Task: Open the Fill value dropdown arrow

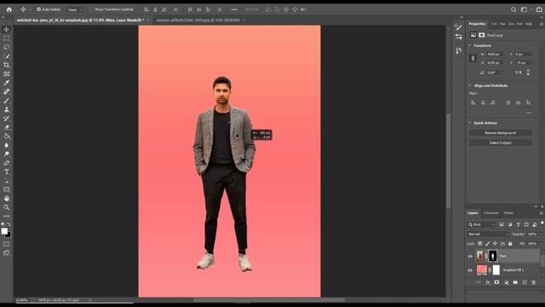Action: pos(542,244)
